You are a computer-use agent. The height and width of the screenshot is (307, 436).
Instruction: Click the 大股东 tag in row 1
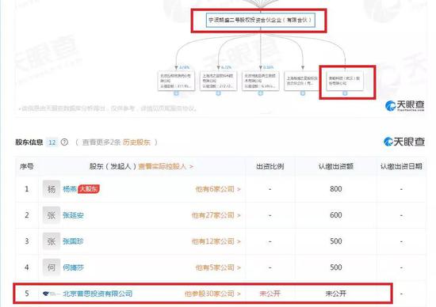click(89, 189)
